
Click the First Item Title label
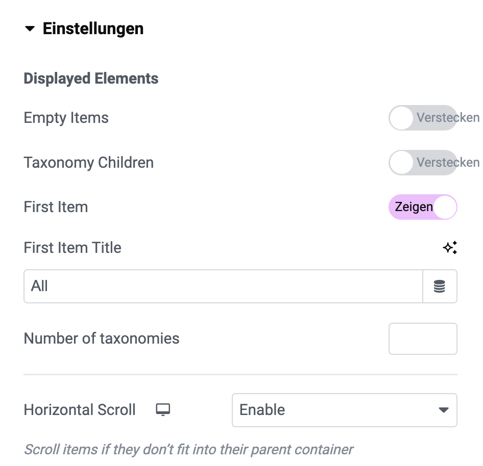point(73,248)
